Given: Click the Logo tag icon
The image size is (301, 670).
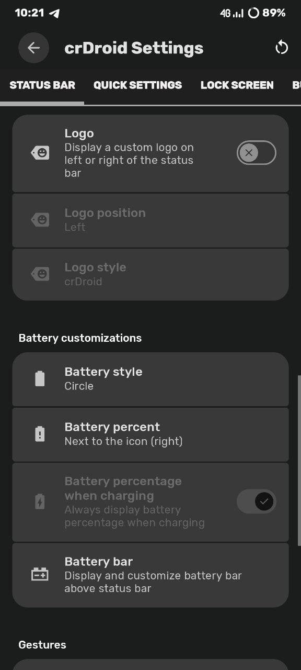Looking at the screenshot, I should 40,153.
